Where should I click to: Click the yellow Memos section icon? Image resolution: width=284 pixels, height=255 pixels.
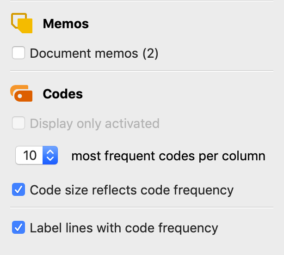pos(21,24)
